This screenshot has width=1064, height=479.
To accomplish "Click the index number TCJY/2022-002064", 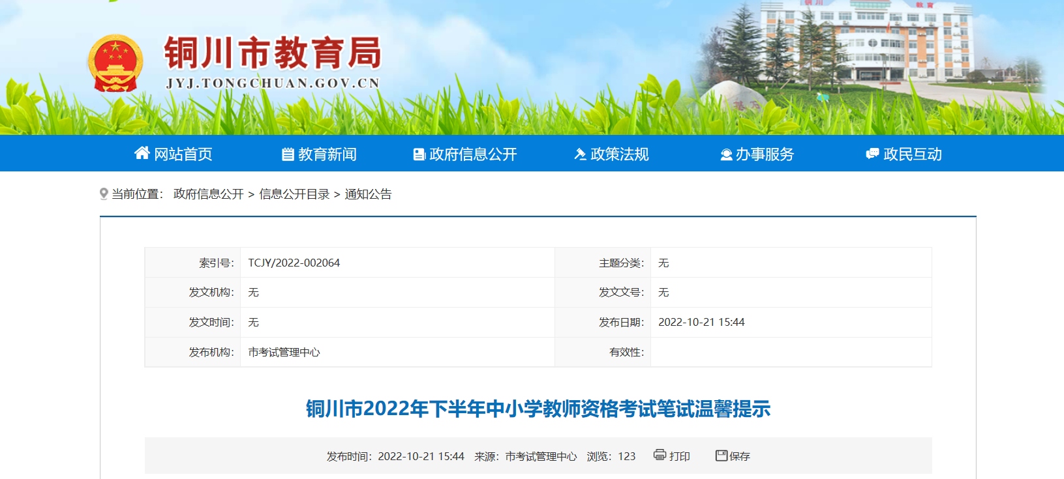I will (294, 263).
